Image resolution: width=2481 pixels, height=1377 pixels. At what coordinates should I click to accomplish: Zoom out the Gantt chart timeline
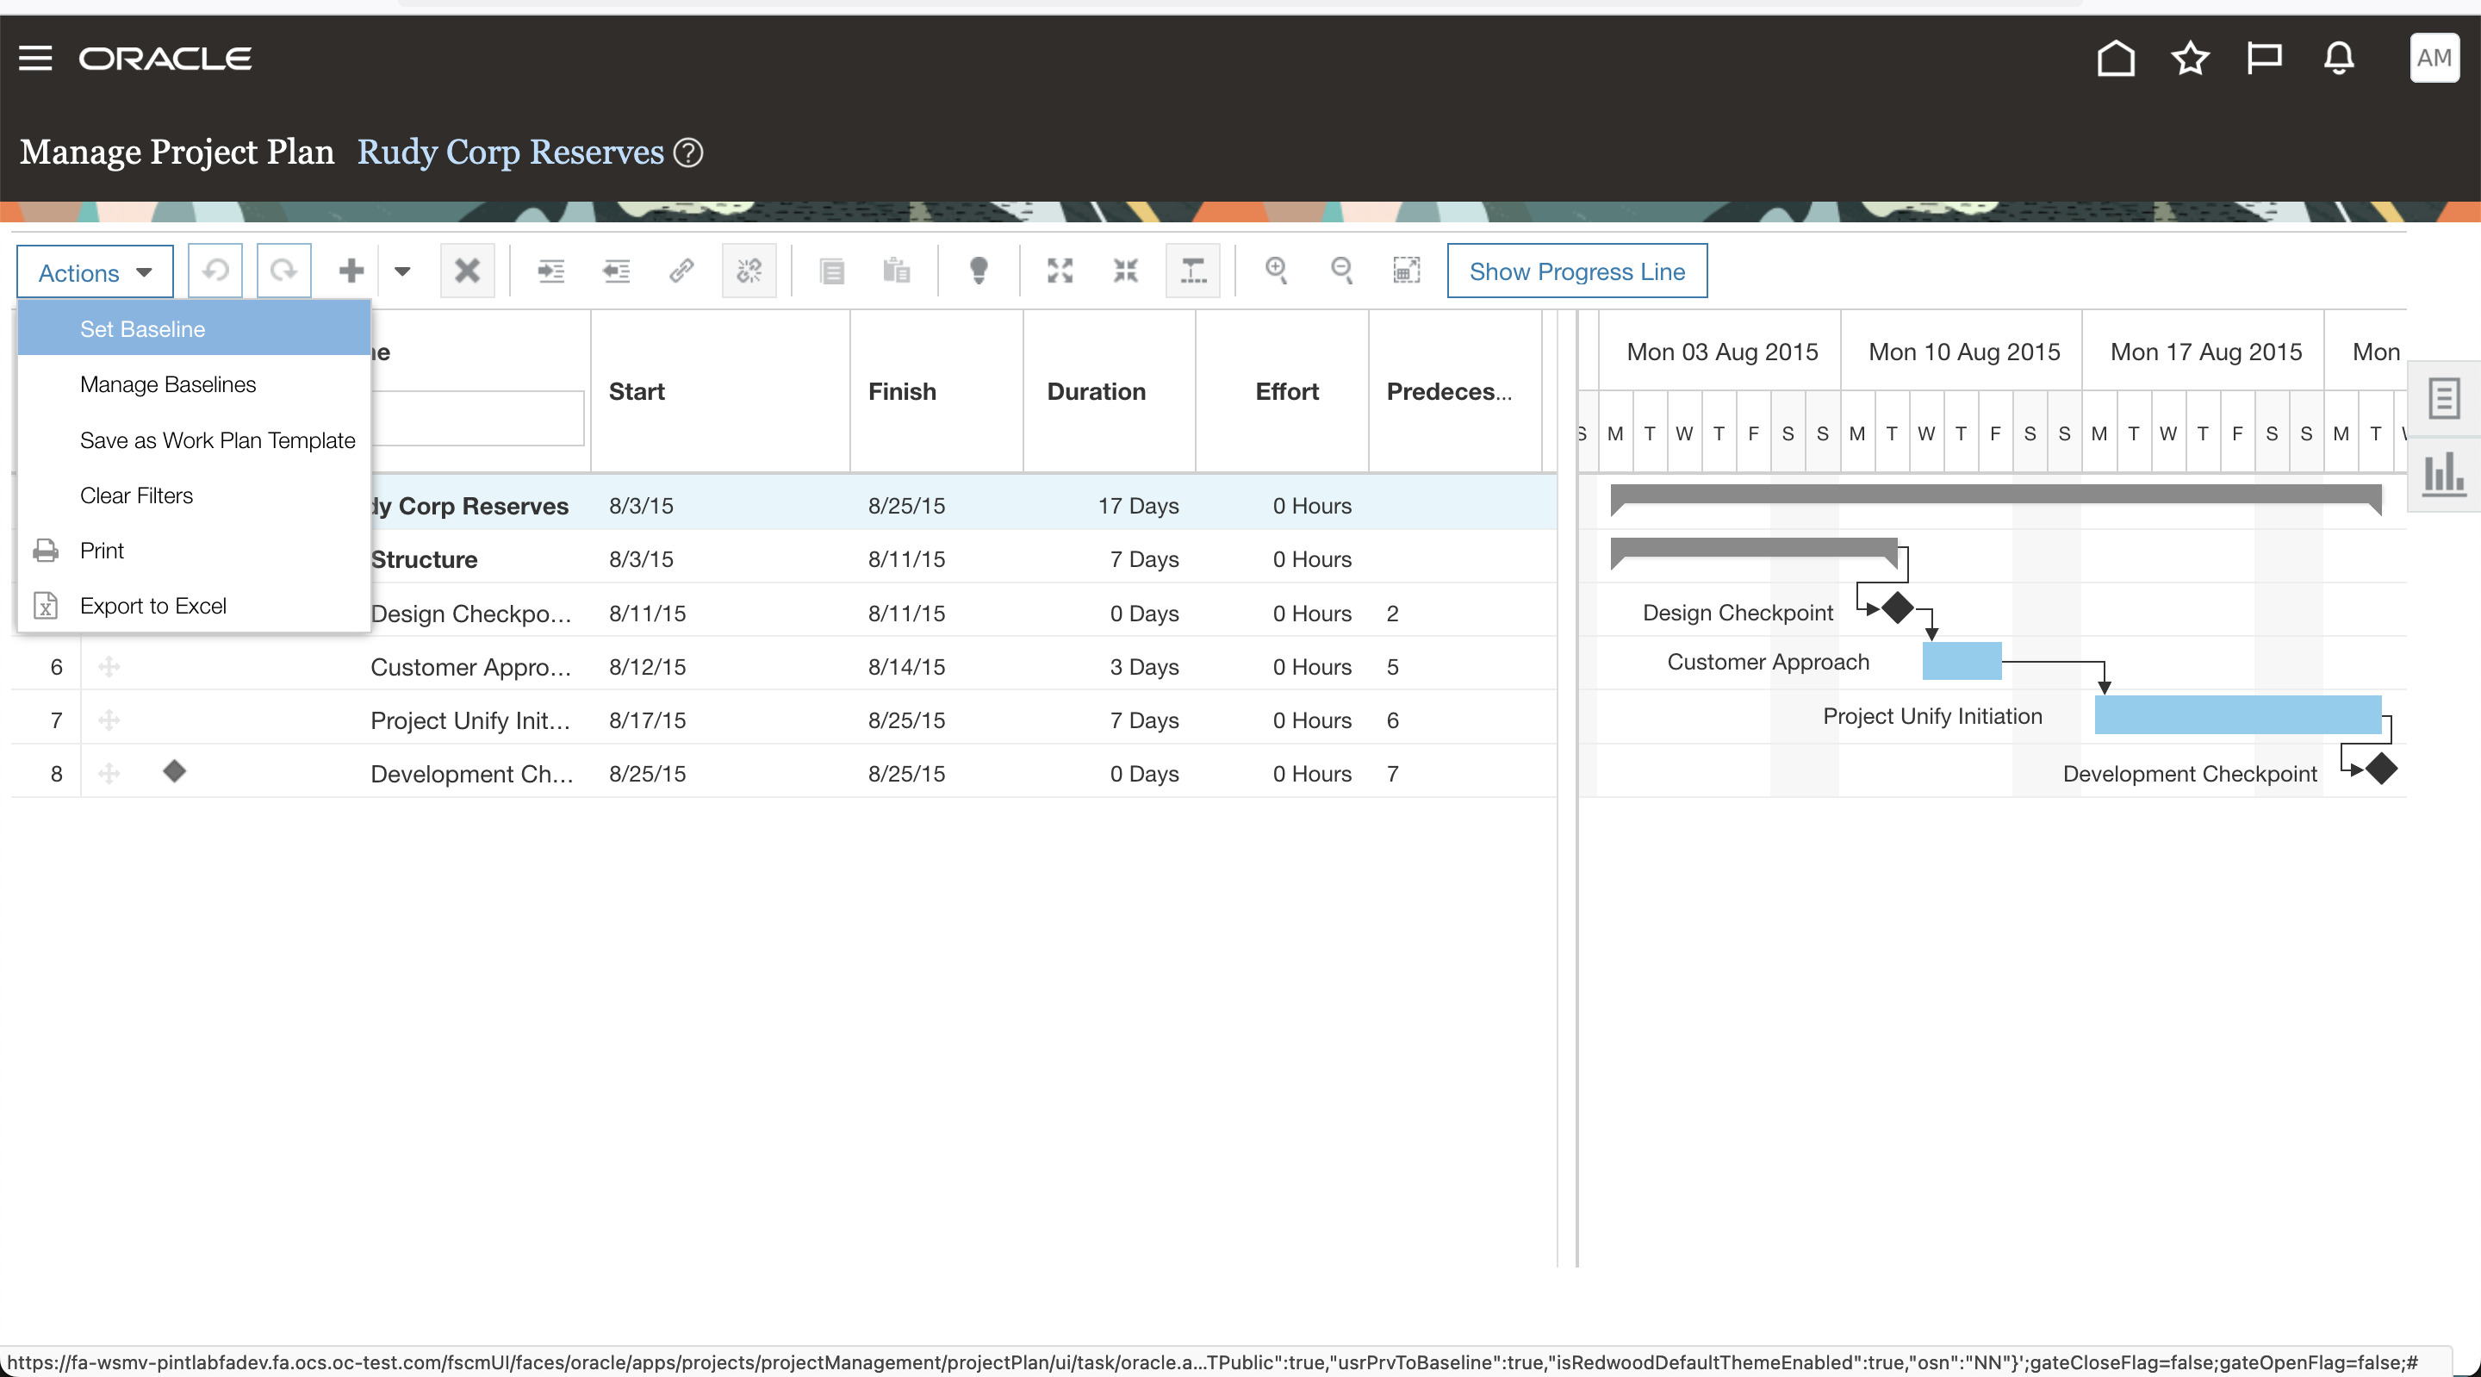click(x=1341, y=271)
